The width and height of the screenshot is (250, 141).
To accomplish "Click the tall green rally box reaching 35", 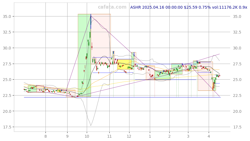I will (84, 55).
